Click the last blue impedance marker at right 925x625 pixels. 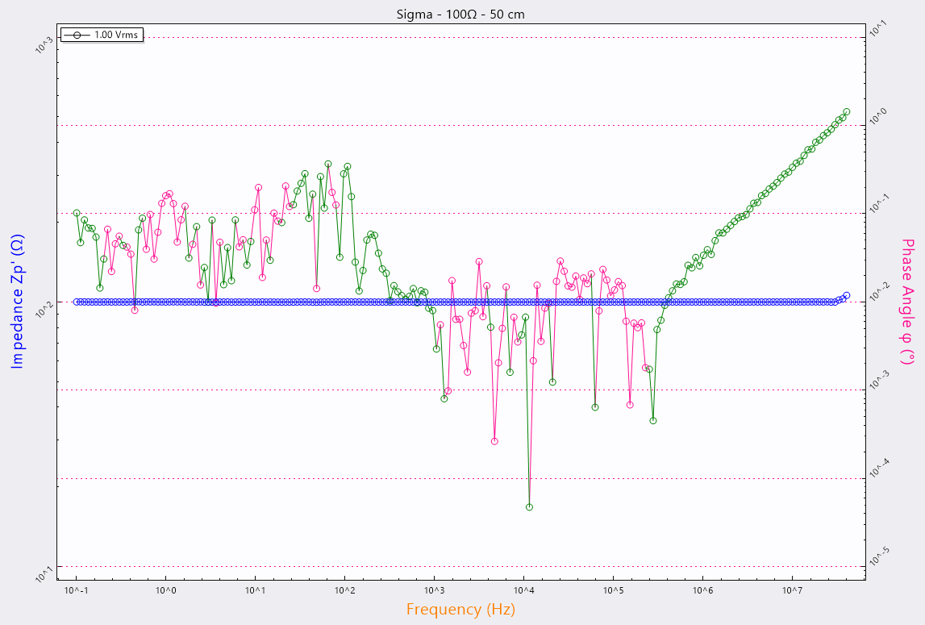click(x=846, y=295)
